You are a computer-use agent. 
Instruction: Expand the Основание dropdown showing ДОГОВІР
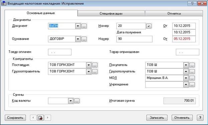point(78,39)
